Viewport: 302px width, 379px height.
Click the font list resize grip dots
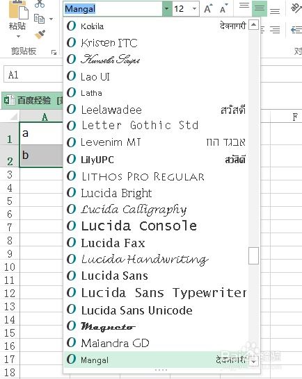(161, 370)
